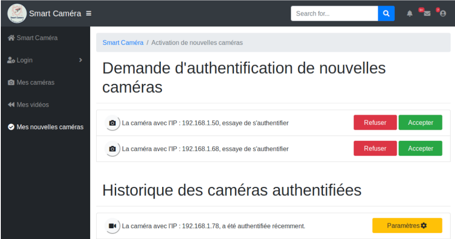Click the Smart Caméra logo image

pyautogui.click(x=17, y=13)
